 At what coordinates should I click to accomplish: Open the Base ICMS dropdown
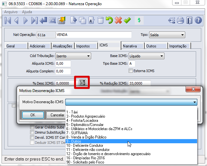pyautogui.click(x=147, y=56)
